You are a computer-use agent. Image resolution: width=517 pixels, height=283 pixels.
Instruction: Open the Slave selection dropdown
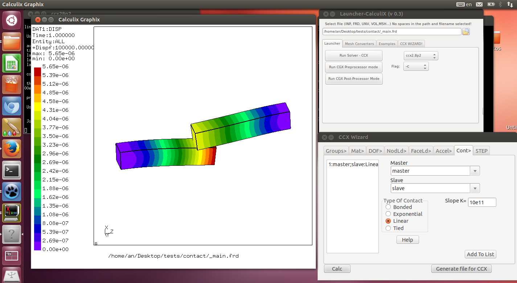pos(475,188)
